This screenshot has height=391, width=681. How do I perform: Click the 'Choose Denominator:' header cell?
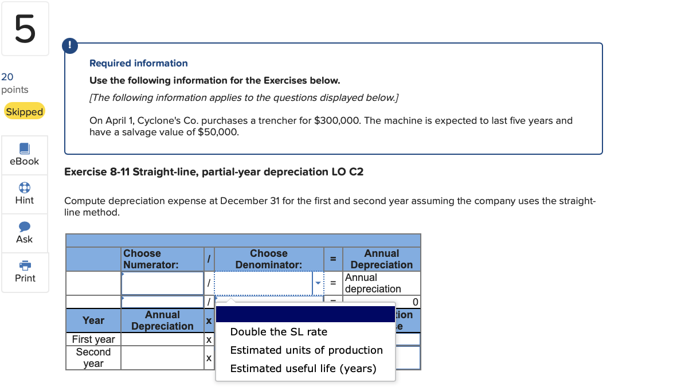pos(269,259)
